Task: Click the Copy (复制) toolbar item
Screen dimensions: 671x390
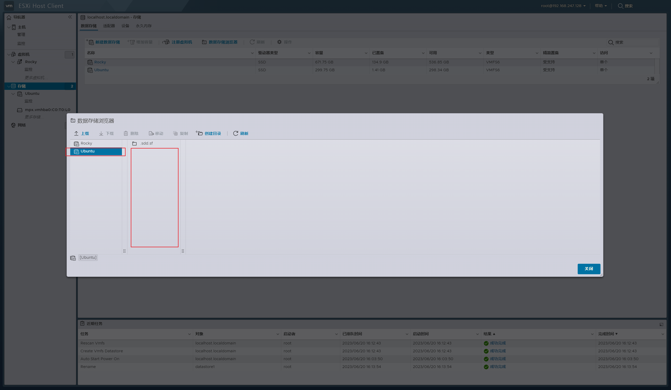Action: (181, 133)
